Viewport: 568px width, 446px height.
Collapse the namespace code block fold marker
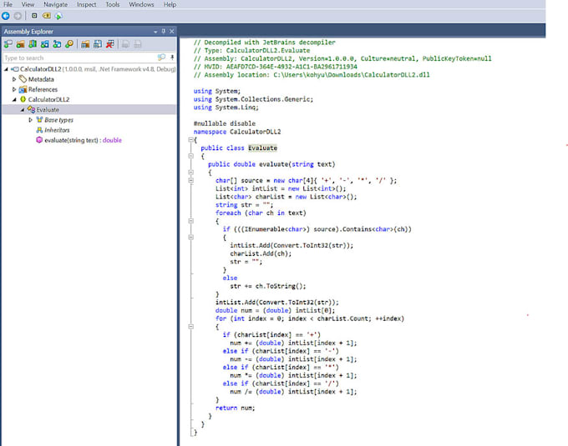191,140
